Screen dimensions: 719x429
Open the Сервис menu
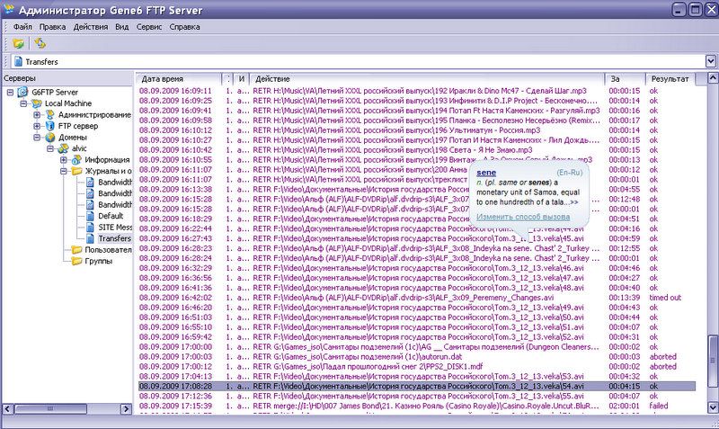149,27
